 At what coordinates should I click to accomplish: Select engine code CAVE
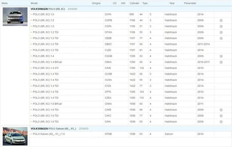click(108, 68)
